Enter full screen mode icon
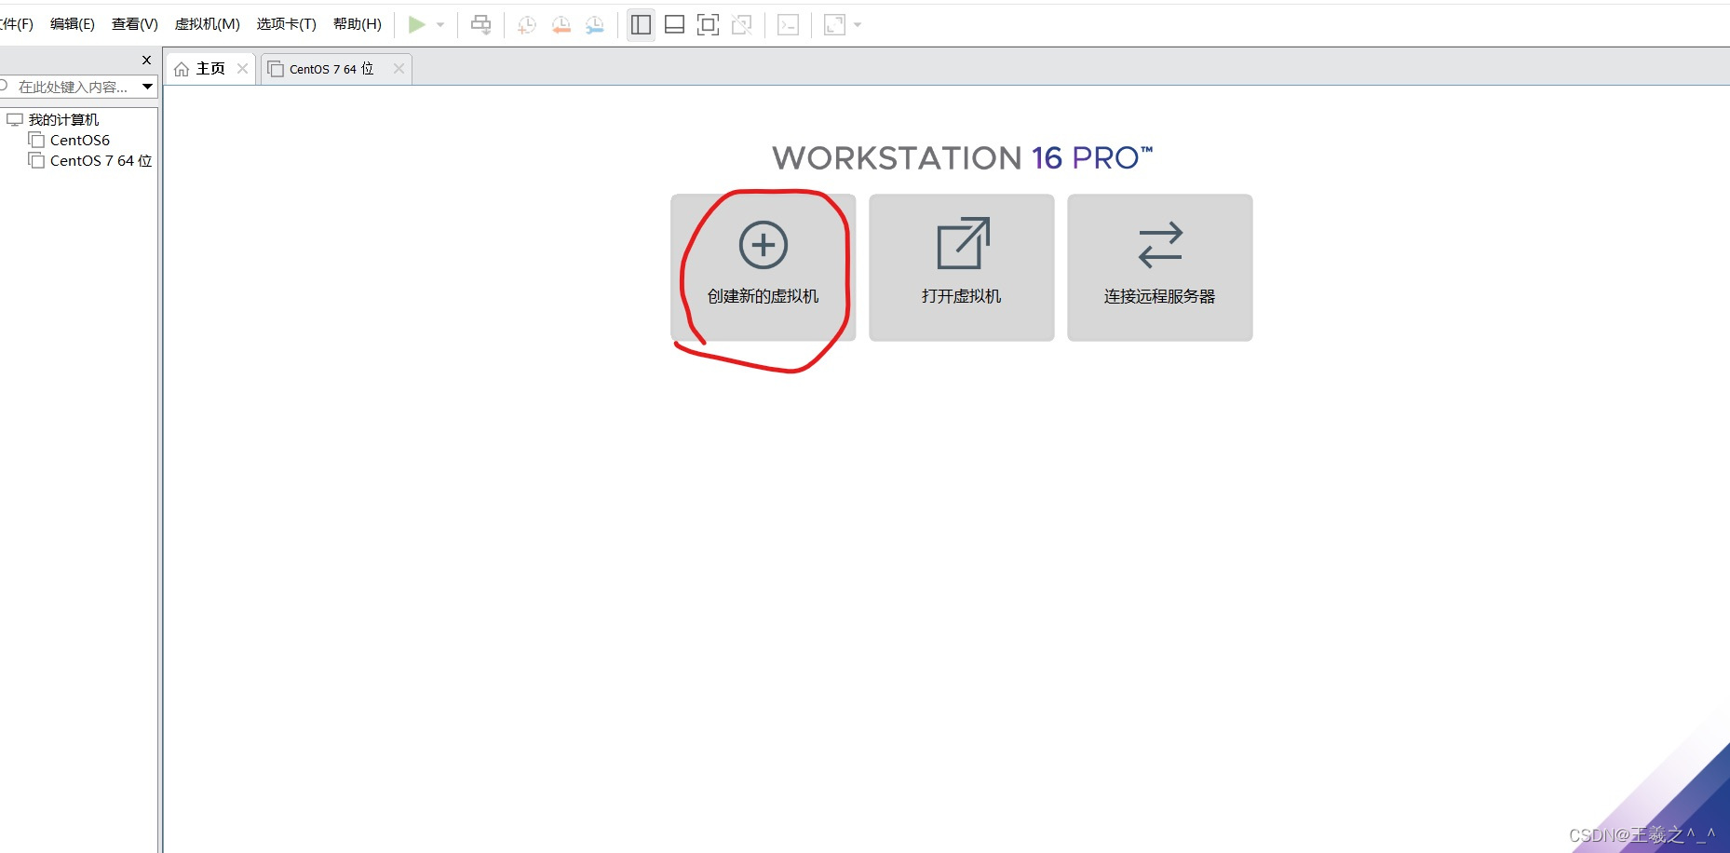Image resolution: width=1730 pixels, height=853 pixels. 709,25
